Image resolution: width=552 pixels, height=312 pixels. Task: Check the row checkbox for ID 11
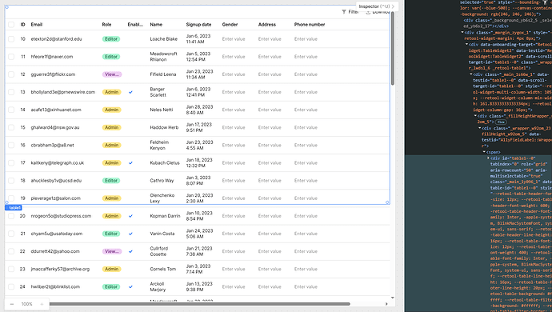(11, 57)
